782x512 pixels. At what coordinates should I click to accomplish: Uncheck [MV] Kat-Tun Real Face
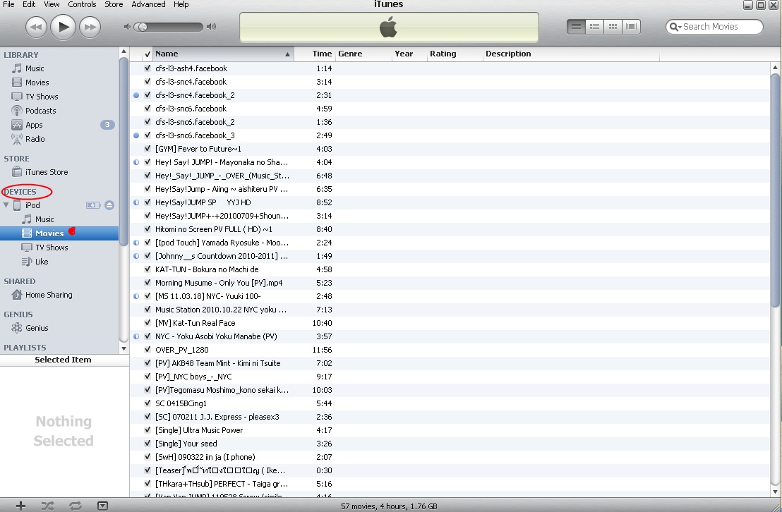(x=148, y=323)
